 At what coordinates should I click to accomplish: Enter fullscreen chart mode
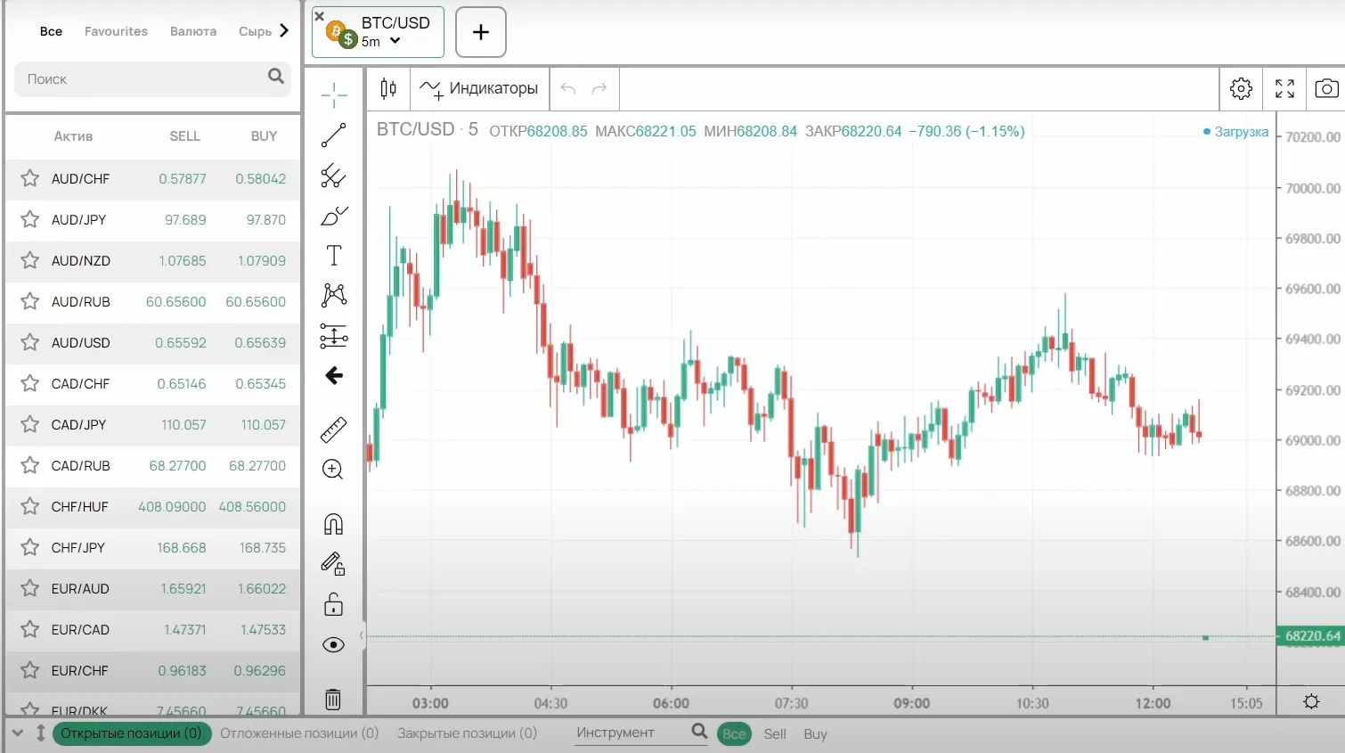coord(1284,88)
